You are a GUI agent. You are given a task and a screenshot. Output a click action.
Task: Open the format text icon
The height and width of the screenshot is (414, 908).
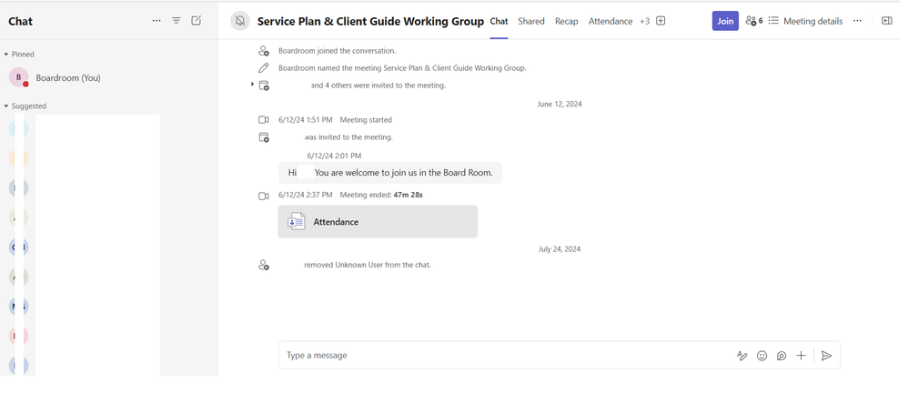click(742, 356)
